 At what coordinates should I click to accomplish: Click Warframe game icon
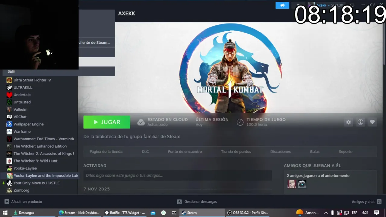pos(9,131)
